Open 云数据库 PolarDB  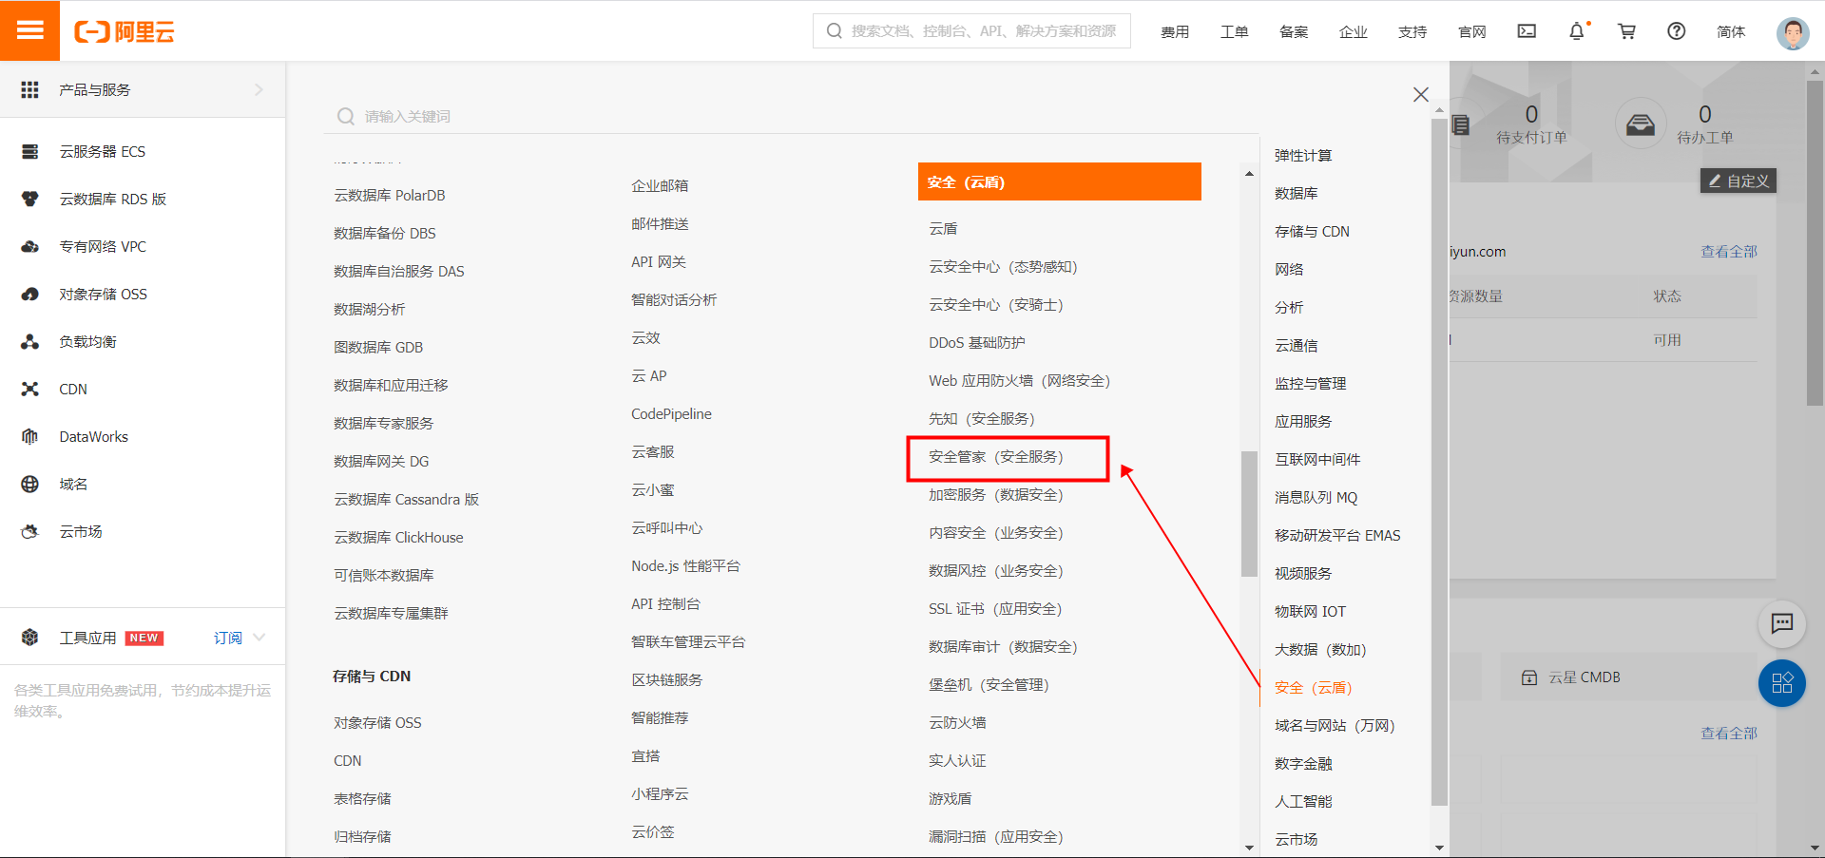390,195
